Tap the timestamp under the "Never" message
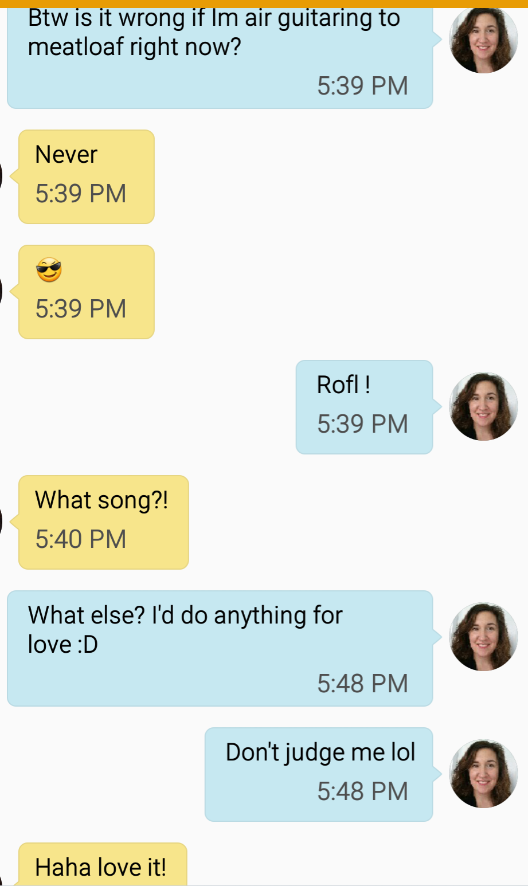This screenshot has width=528, height=886. (x=81, y=194)
